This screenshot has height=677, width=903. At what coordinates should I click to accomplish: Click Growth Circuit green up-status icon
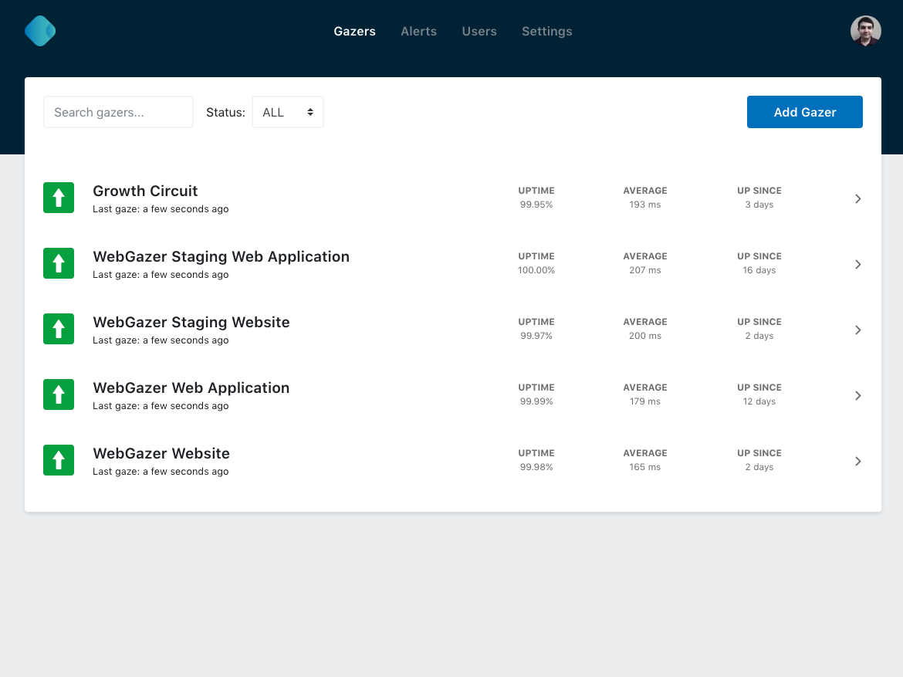59,198
